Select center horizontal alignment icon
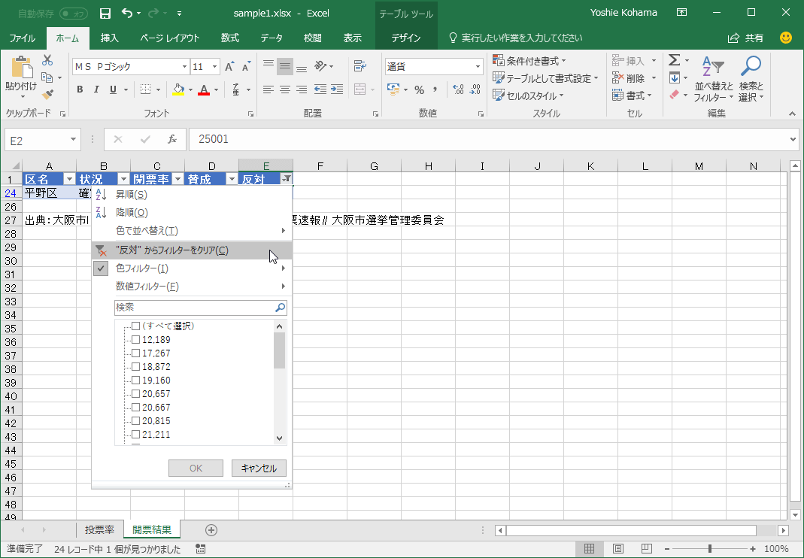Image resolution: width=804 pixels, height=558 pixels. (x=285, y=89)
